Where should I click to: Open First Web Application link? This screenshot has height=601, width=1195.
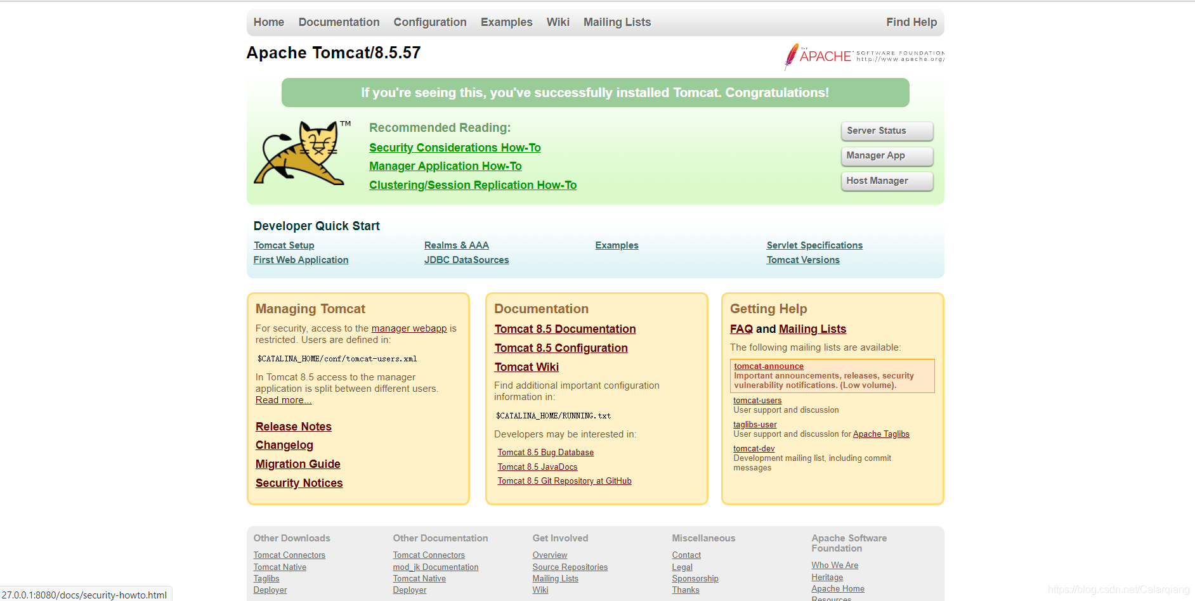[x=301, y=260]
